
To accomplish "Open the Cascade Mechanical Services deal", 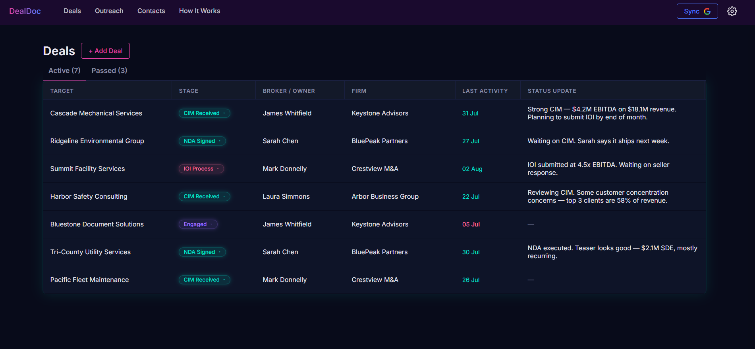I will pyautogui.click(x=96, y=113).
